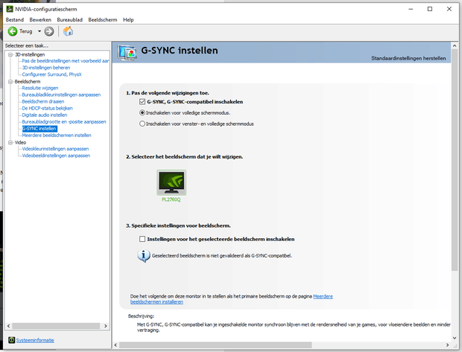Open the Bewerken menu

pyautogui.click(x=40, y=19)
